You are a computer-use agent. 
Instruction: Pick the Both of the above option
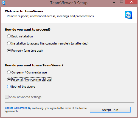pyautogui.click(x=9, y=87)
